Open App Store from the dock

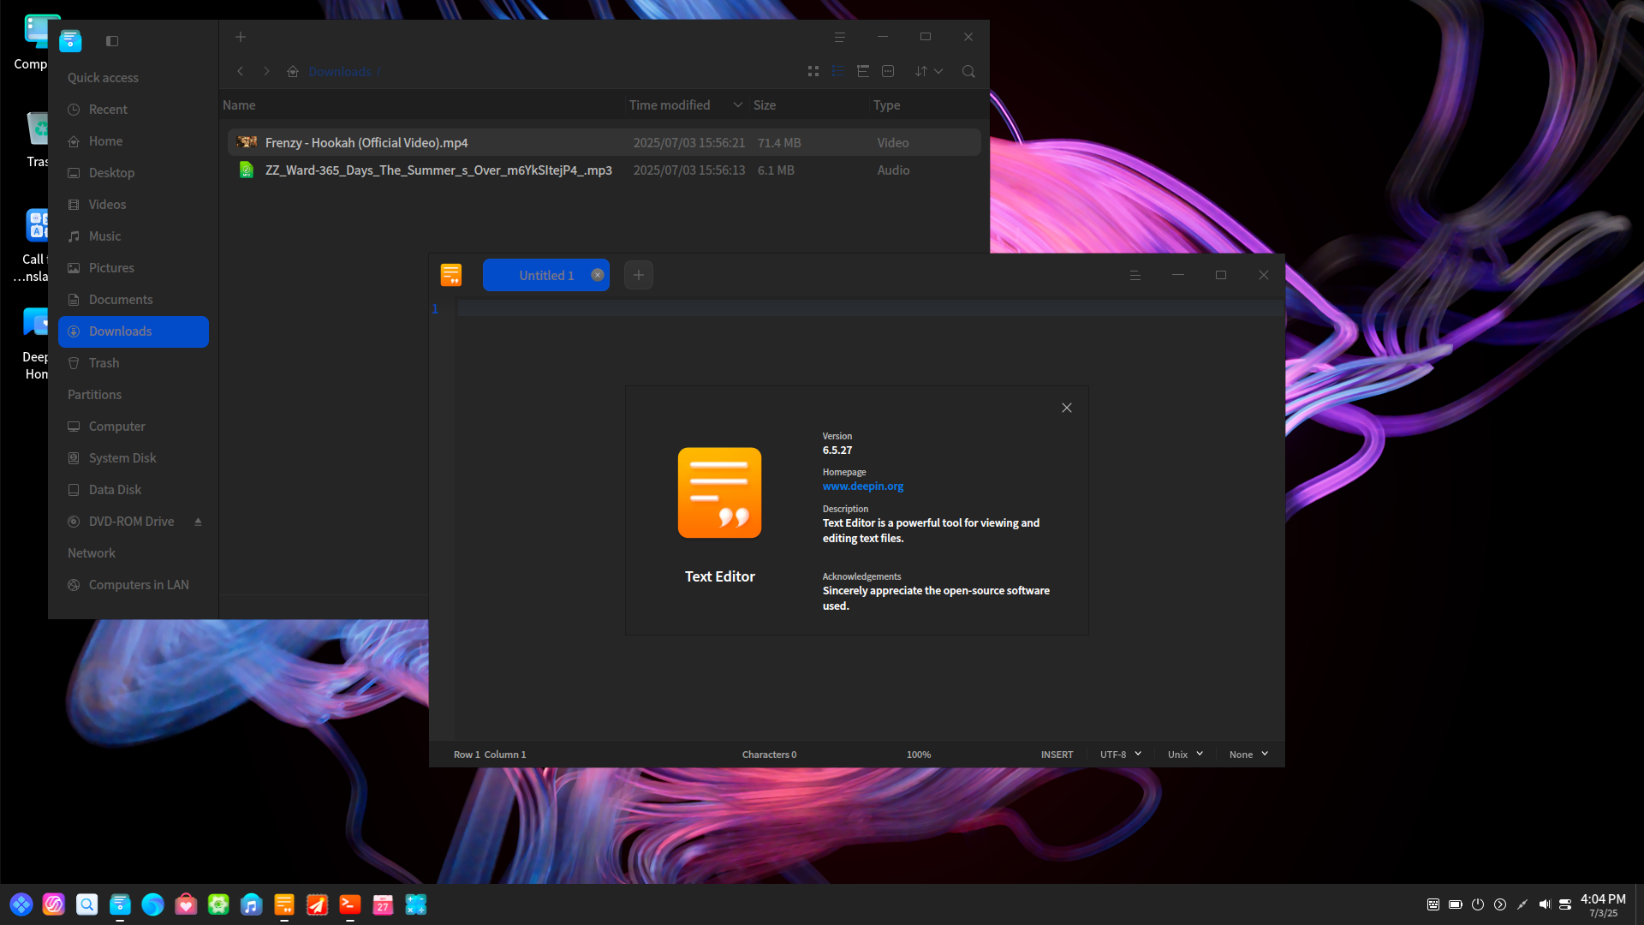point(186,904)
